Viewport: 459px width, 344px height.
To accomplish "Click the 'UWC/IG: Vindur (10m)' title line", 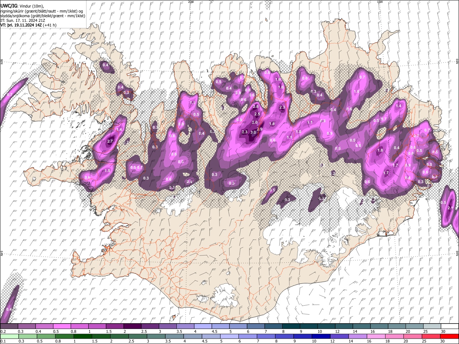I will point(22,6).
